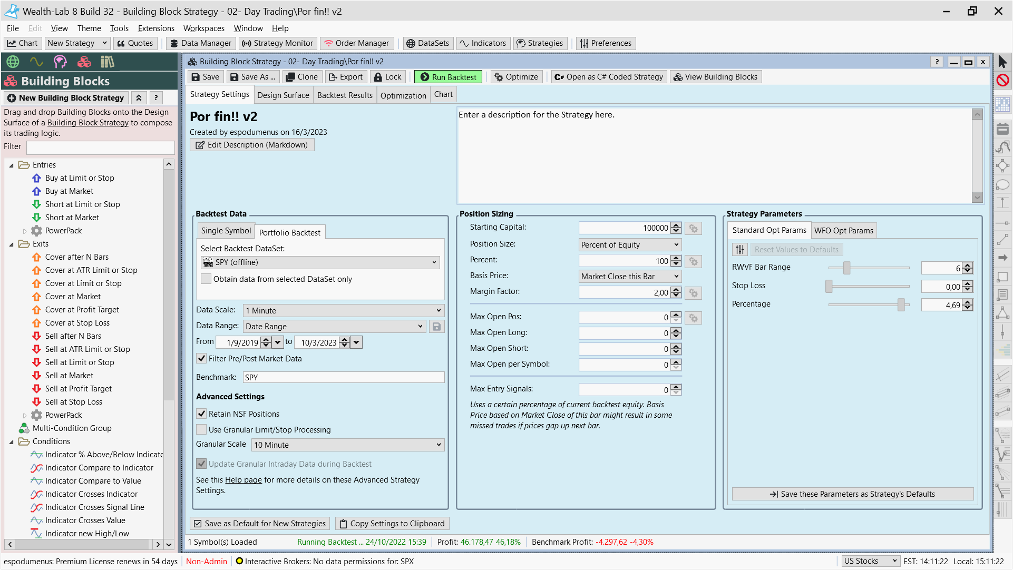Click the Run Backtest button icon

click(424, 77)
